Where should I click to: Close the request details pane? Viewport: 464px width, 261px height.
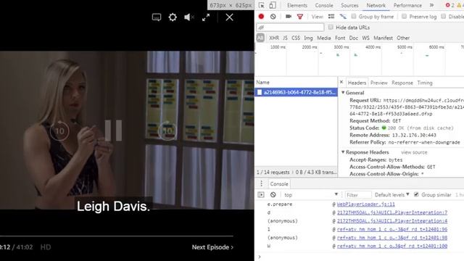tap(341, 82)
